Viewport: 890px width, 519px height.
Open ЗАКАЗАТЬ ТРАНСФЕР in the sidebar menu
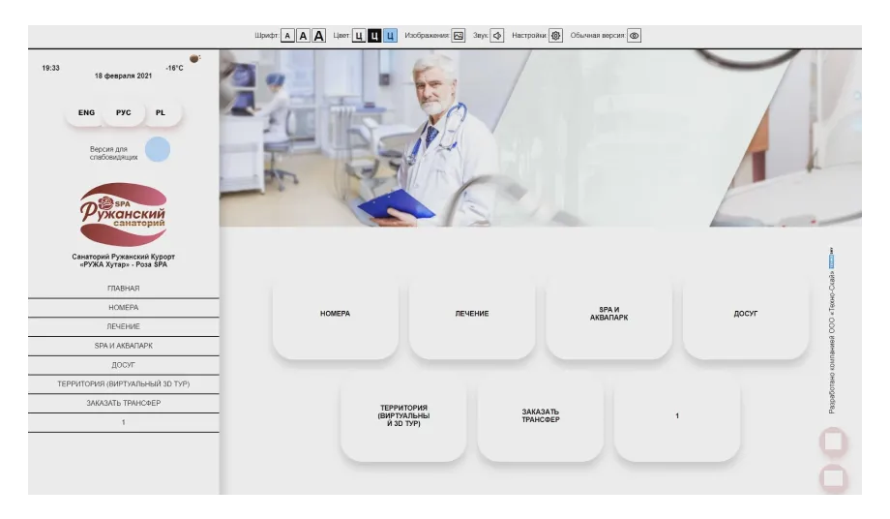pos(123,404)
